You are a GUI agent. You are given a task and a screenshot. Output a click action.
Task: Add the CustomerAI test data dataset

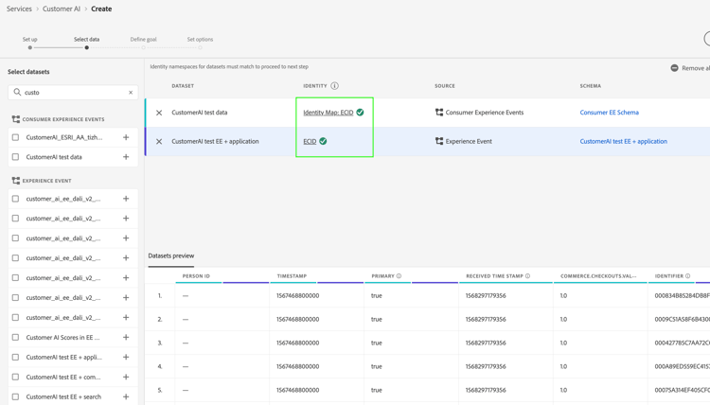[126, 157]
